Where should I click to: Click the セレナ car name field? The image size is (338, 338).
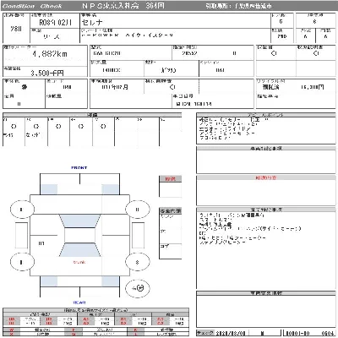(x=175, y=22)
